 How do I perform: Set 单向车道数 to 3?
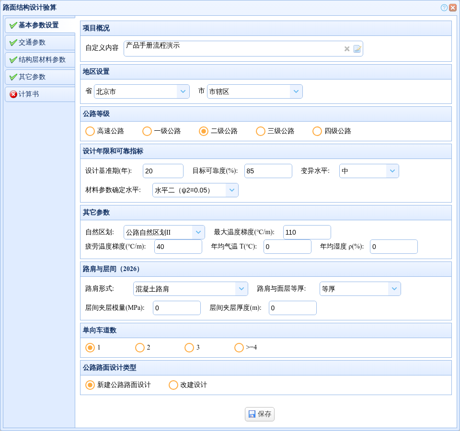pos(189,348)
